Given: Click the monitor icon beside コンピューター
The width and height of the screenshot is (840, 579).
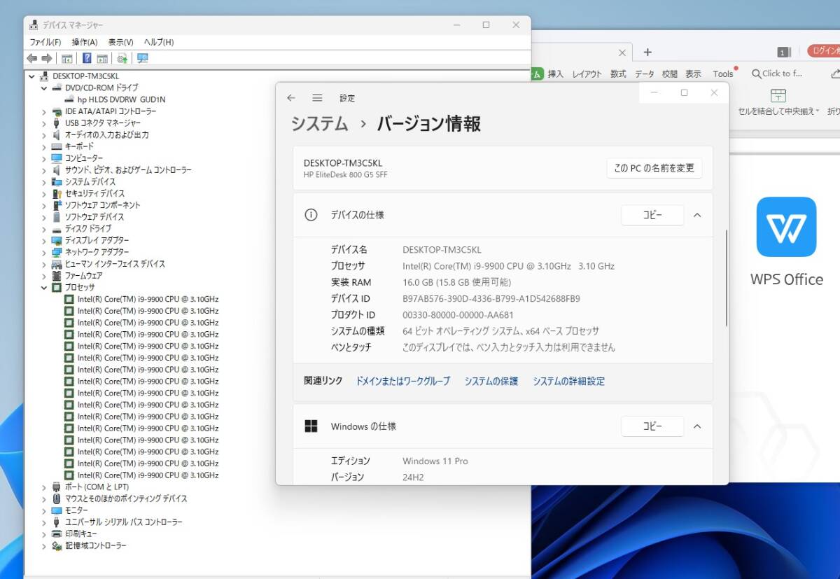Looking at the screenshot, I should 57,158.
